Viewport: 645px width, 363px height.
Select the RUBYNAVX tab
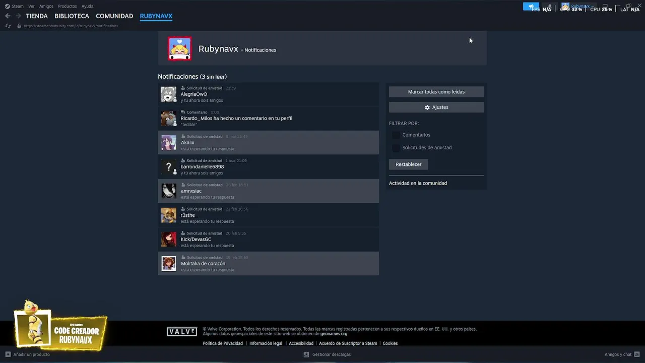tap(156, 16)
